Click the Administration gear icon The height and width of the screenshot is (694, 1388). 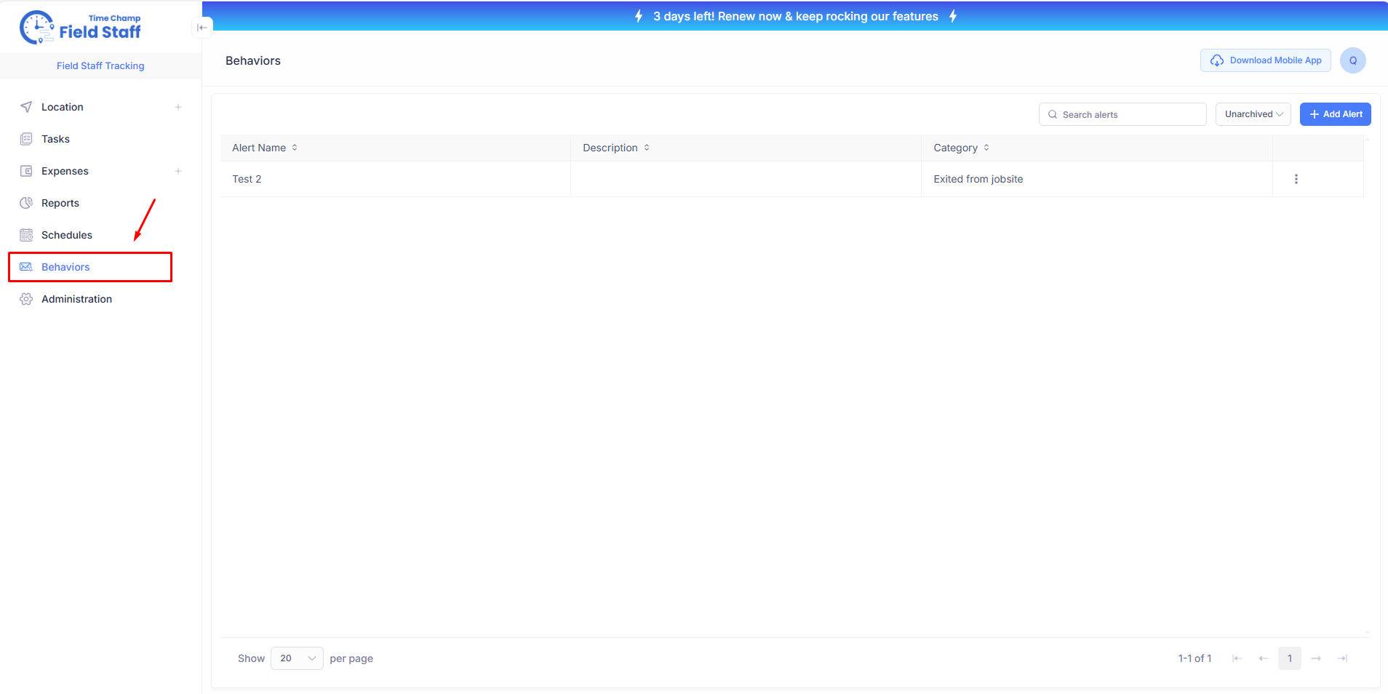(26, 299)
